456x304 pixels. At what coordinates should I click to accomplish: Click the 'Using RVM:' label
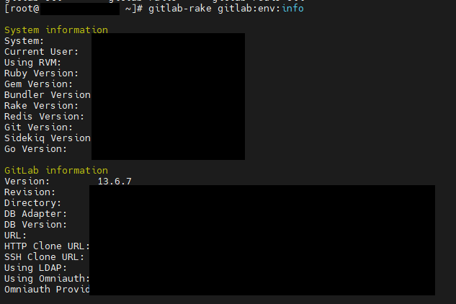point(32,63)
